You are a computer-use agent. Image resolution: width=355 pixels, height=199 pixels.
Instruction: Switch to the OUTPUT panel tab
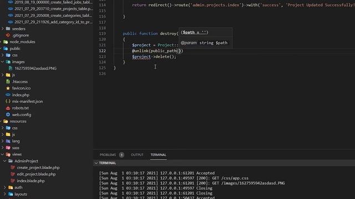pos(137,155)
